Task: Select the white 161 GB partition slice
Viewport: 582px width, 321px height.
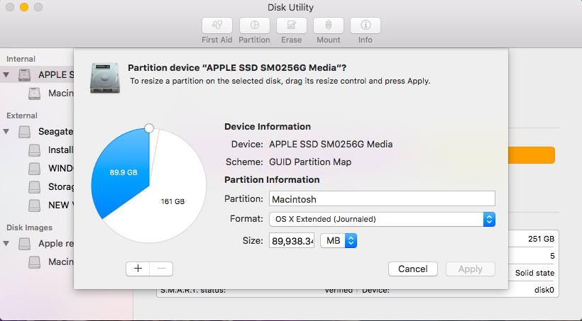Action: coord(172,201)
